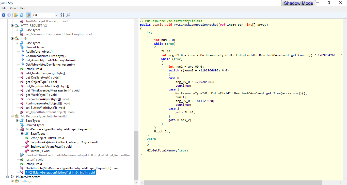Image resolution: width=347 pixels, height=185 pixels.
Task: Click the Back navigation arrow in toolbar
Action: coord(4,15)
